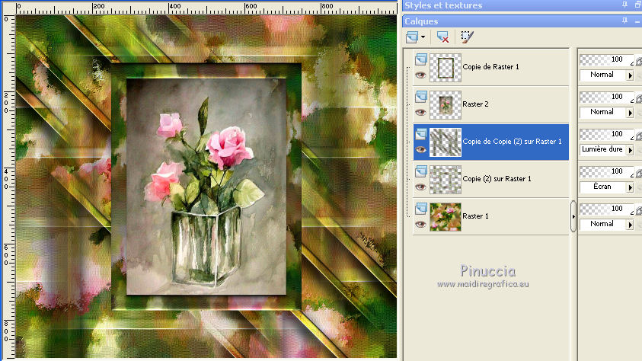Hide the Raster 1 layer
This screenshot has width=642, height=361.
[420, 225]
